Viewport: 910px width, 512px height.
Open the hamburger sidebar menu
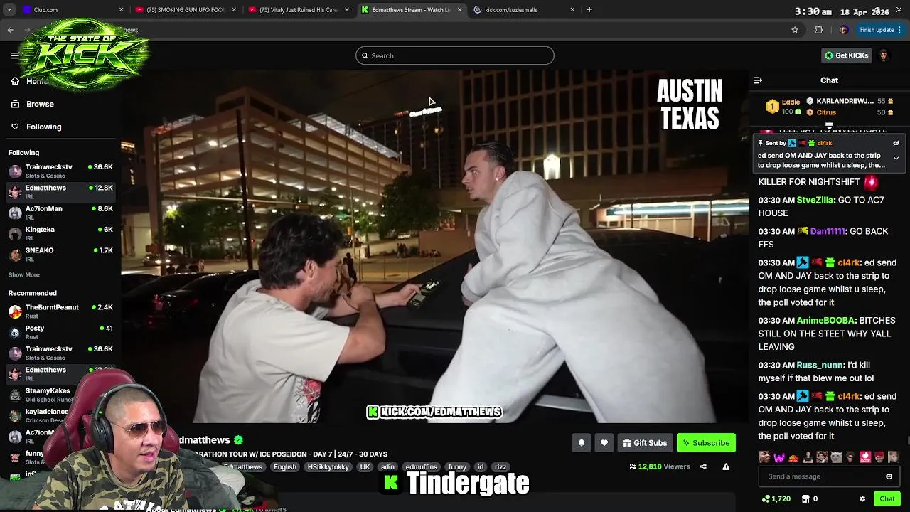15,55
